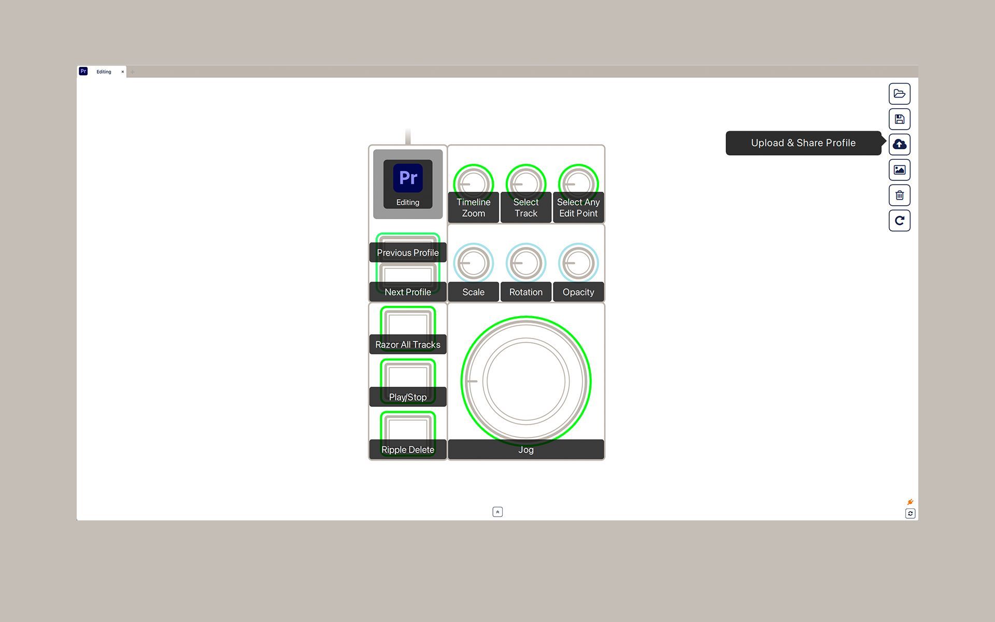Select the Opacity dial
The height and width of the screenshot is (622, 995).
578,263
